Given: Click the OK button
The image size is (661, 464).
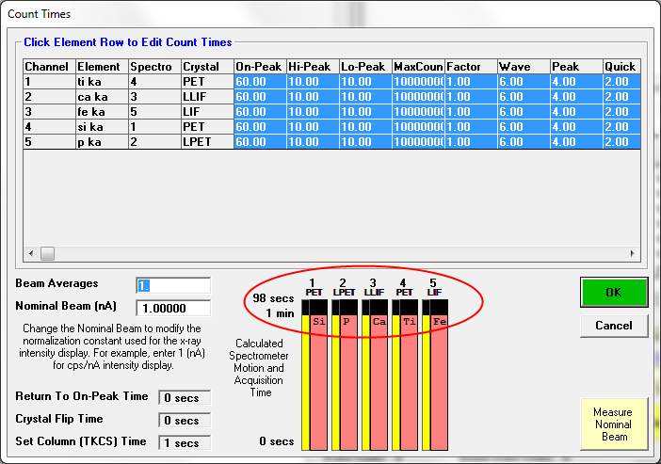Looking at the screenshot, I should [613, 292].
